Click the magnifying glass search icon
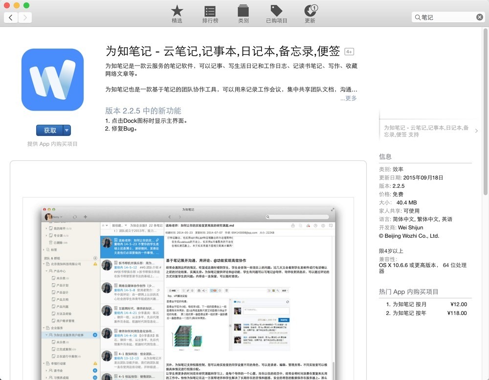 417,17
